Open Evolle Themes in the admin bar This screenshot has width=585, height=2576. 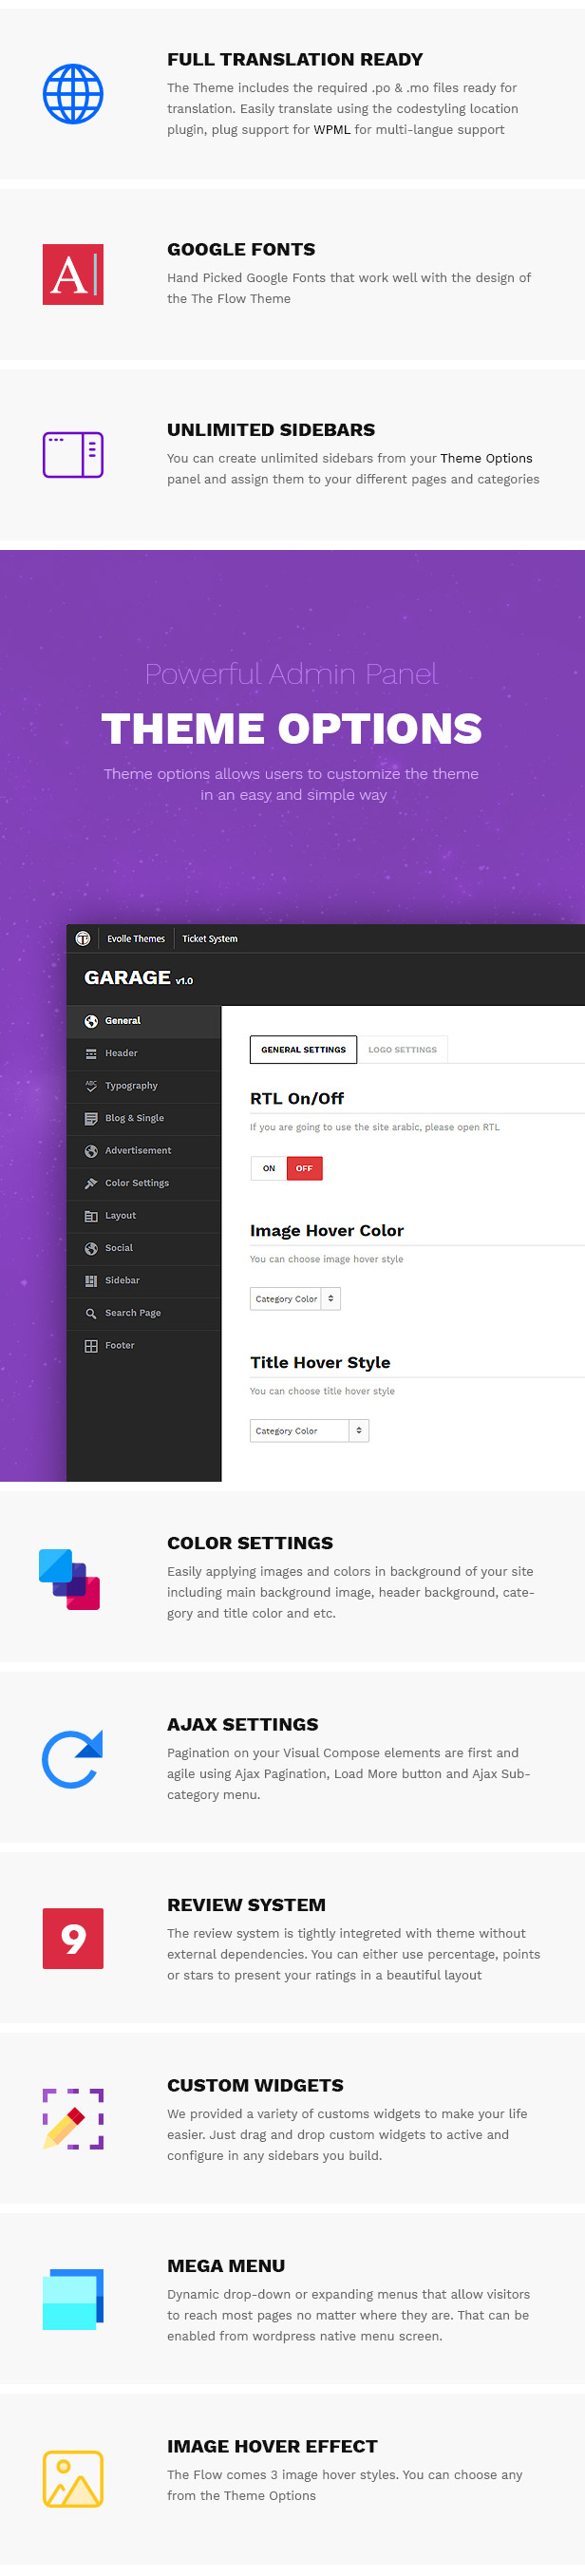[136, 938]
